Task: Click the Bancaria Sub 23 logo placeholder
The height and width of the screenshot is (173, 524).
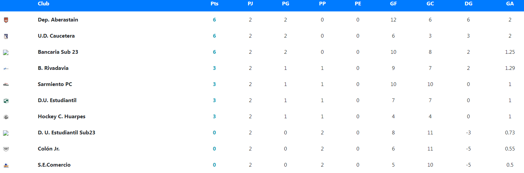Action: point(6,52)
